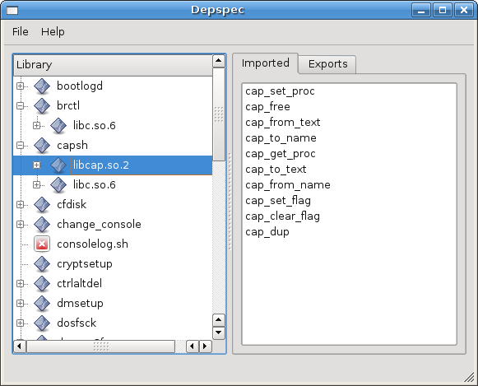This screenshot has width=478, height=386.
Task: Click the horizontal scrollbar right arrow
Action: (205, 346)
